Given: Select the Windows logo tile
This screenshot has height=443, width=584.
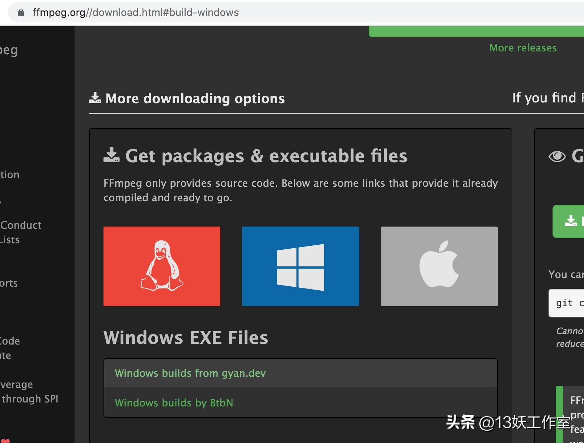Looking at the screenshot, I should click(x=300, y=266).
